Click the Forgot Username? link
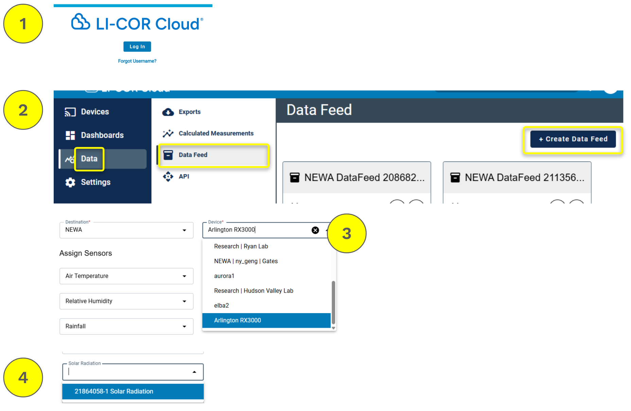631x411 pixels. pyautogui.click(x=137, y=61)
